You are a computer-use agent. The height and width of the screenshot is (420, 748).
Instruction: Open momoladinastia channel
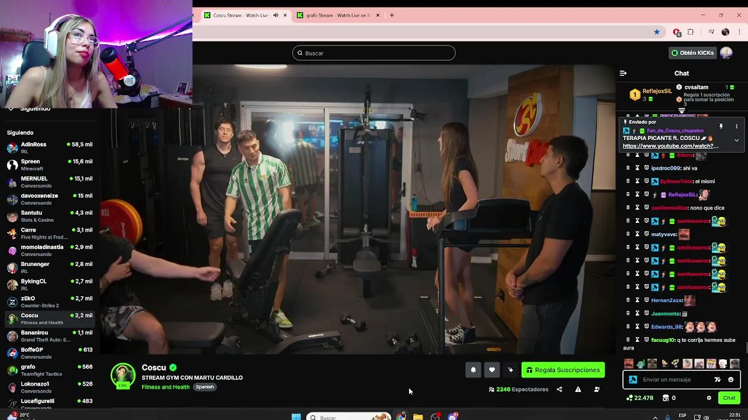(50, 250)
